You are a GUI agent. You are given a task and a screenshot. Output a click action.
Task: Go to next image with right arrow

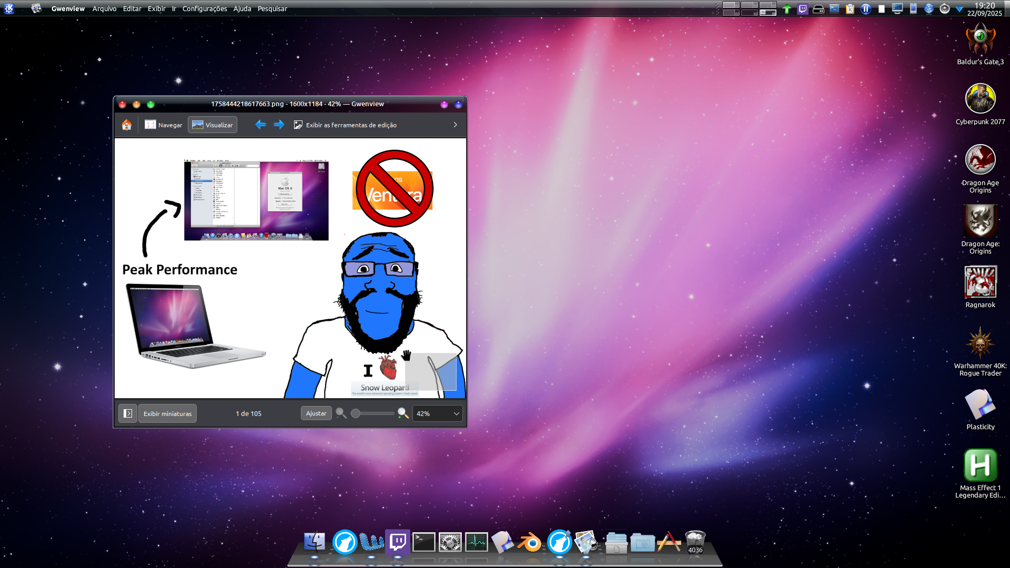point(279,125)
